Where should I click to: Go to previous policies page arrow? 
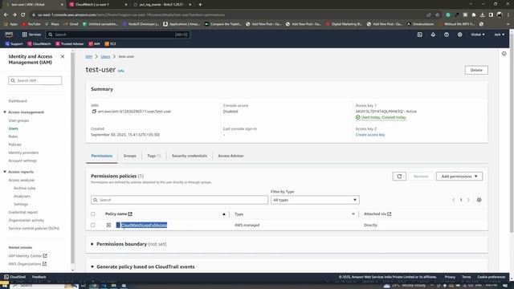453,200
